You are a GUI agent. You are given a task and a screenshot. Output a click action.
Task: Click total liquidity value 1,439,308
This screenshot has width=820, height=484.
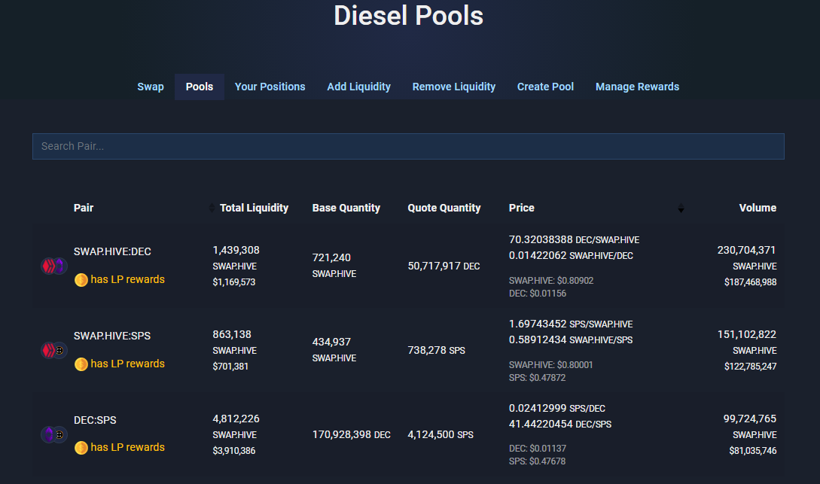point(236,251)
